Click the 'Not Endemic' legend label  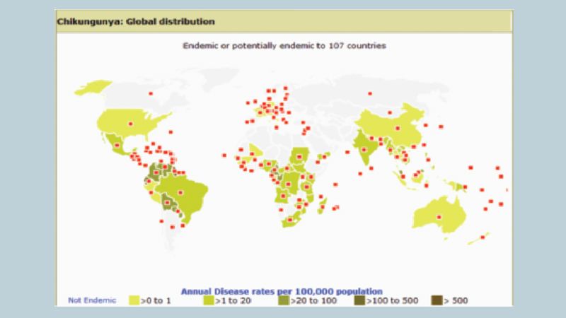[87, 300]
